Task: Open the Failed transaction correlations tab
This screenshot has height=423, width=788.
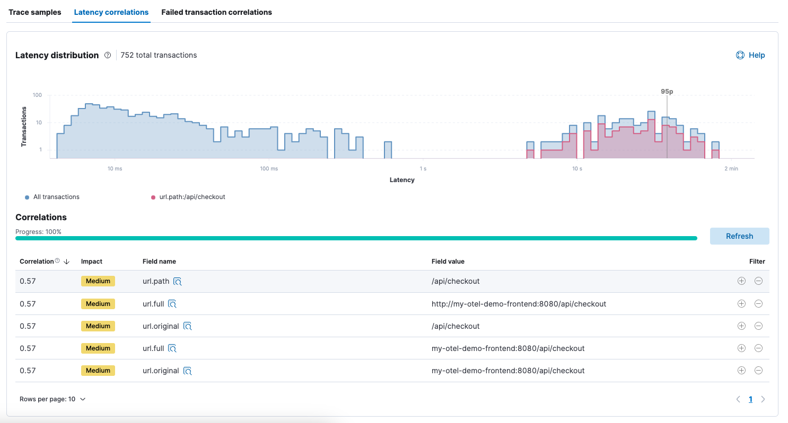Action: (x=216, y=12)
